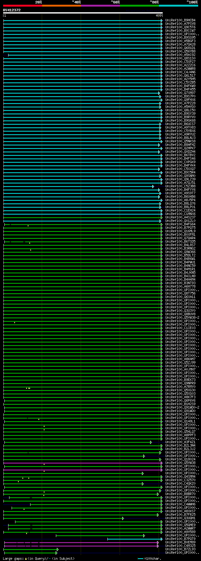Select hit label UniRef100_Q148L1
201x561 pixels.
tap(180, 421)
